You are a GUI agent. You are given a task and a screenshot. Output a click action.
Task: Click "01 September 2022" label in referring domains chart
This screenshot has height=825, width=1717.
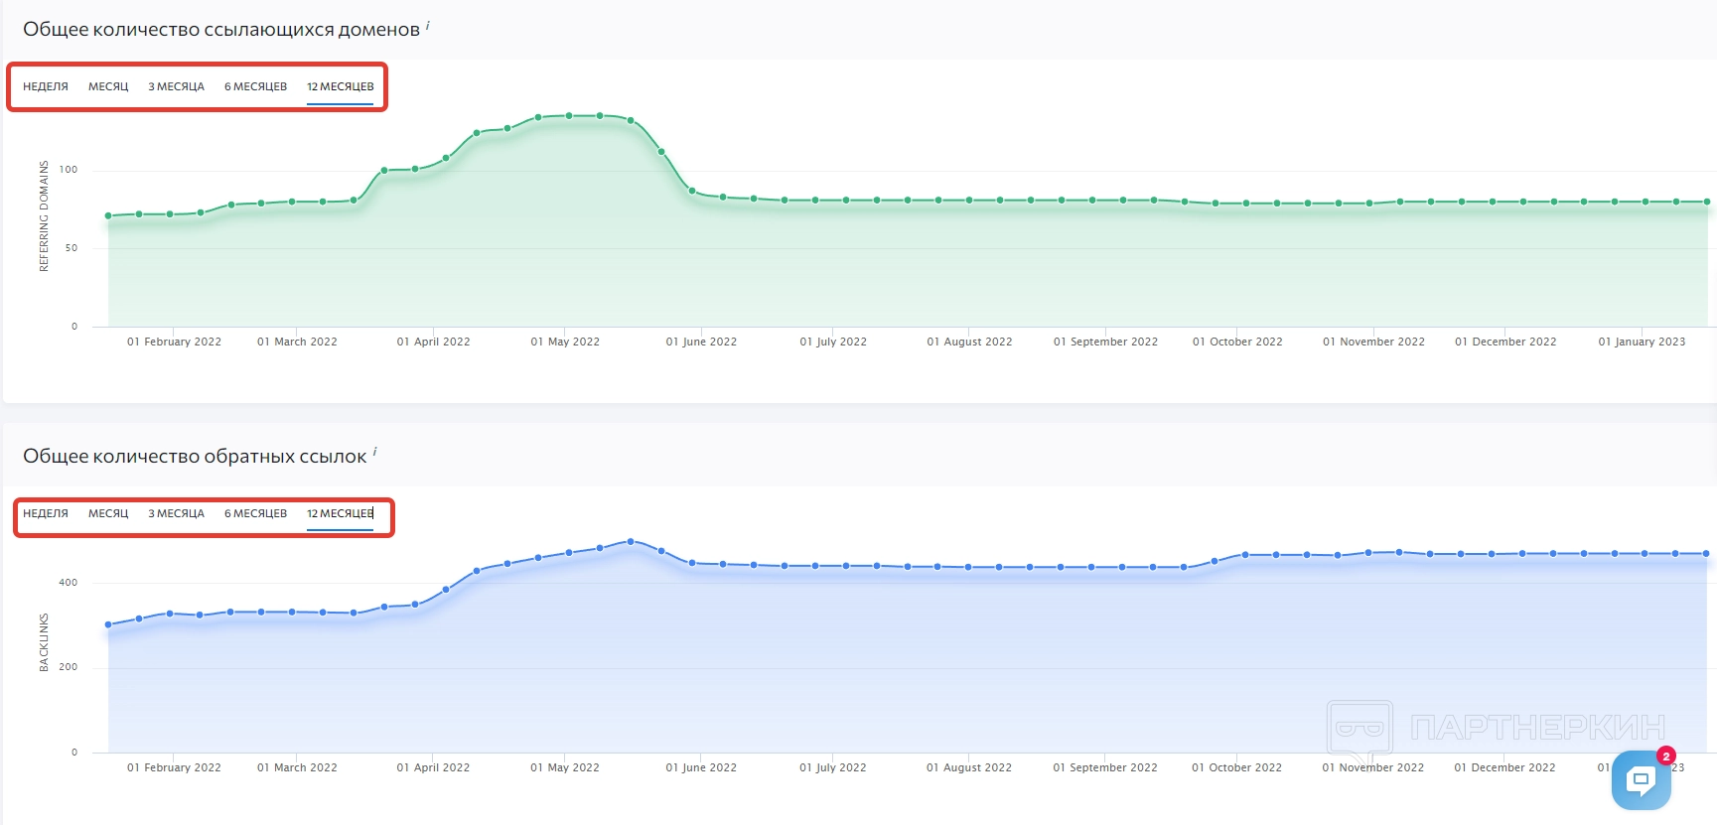pos(1105,342)
